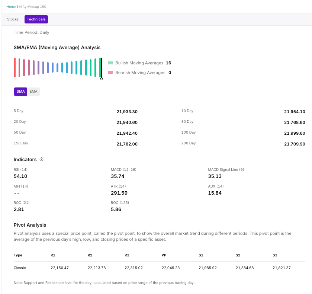Select the Technicals tab
312x294 pixels.
[x=36, y=19]
